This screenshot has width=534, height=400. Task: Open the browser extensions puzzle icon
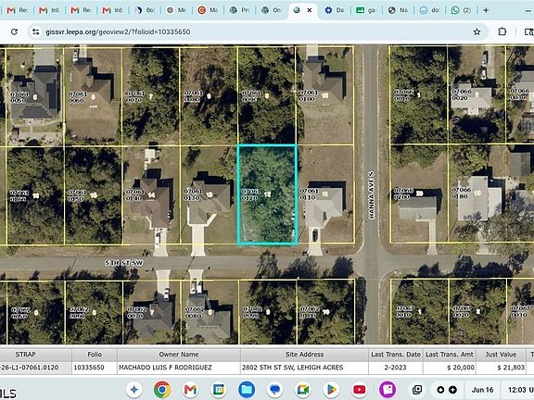point(502,31)
